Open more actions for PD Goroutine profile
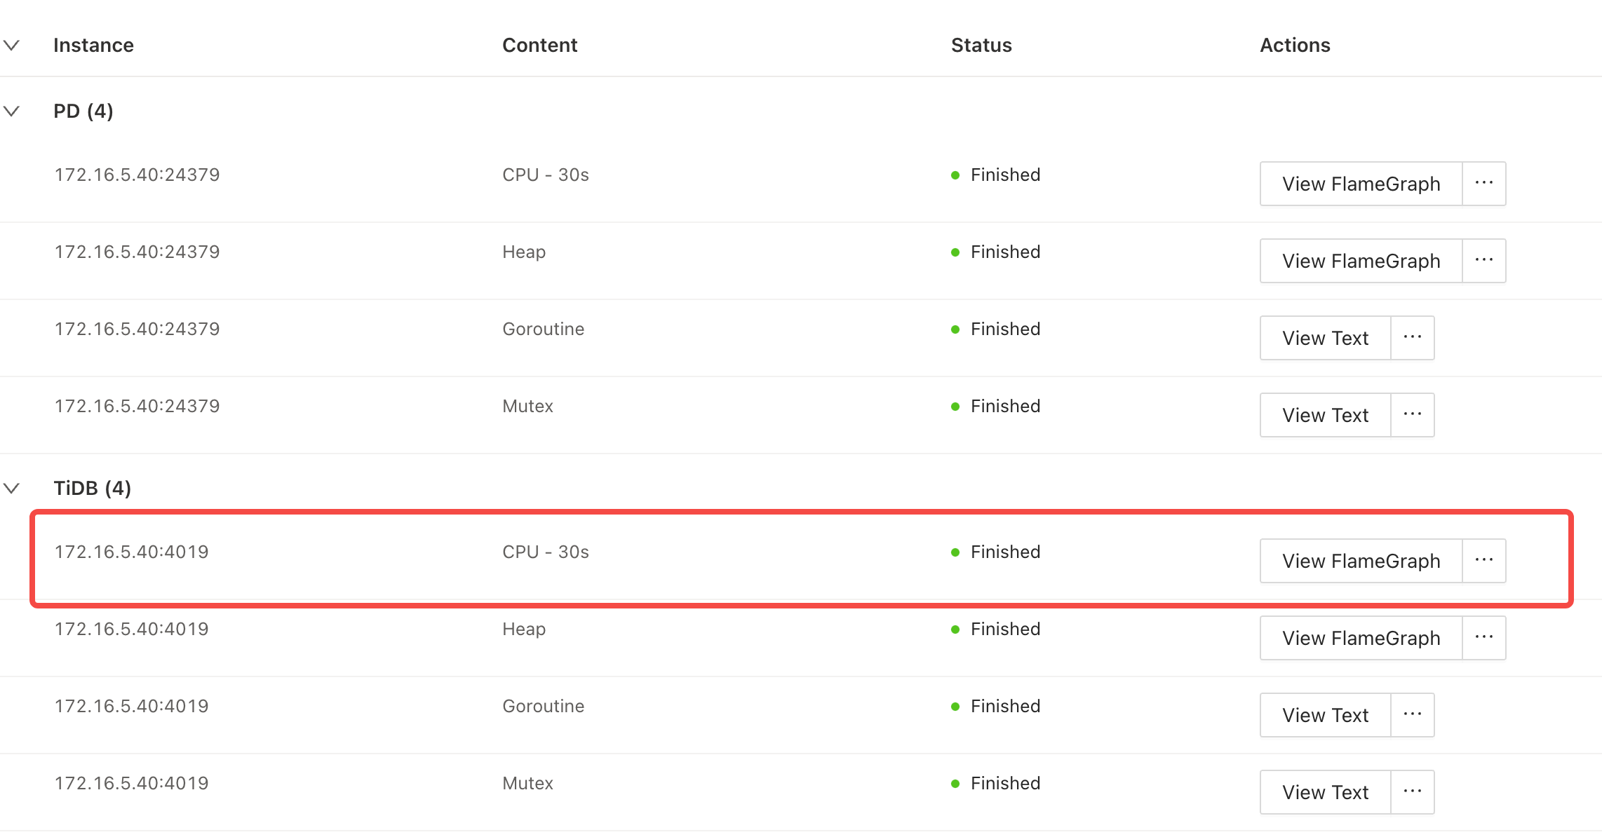Image resolution: width=1602 pixels, height=837 pixels. (1412, 338)
